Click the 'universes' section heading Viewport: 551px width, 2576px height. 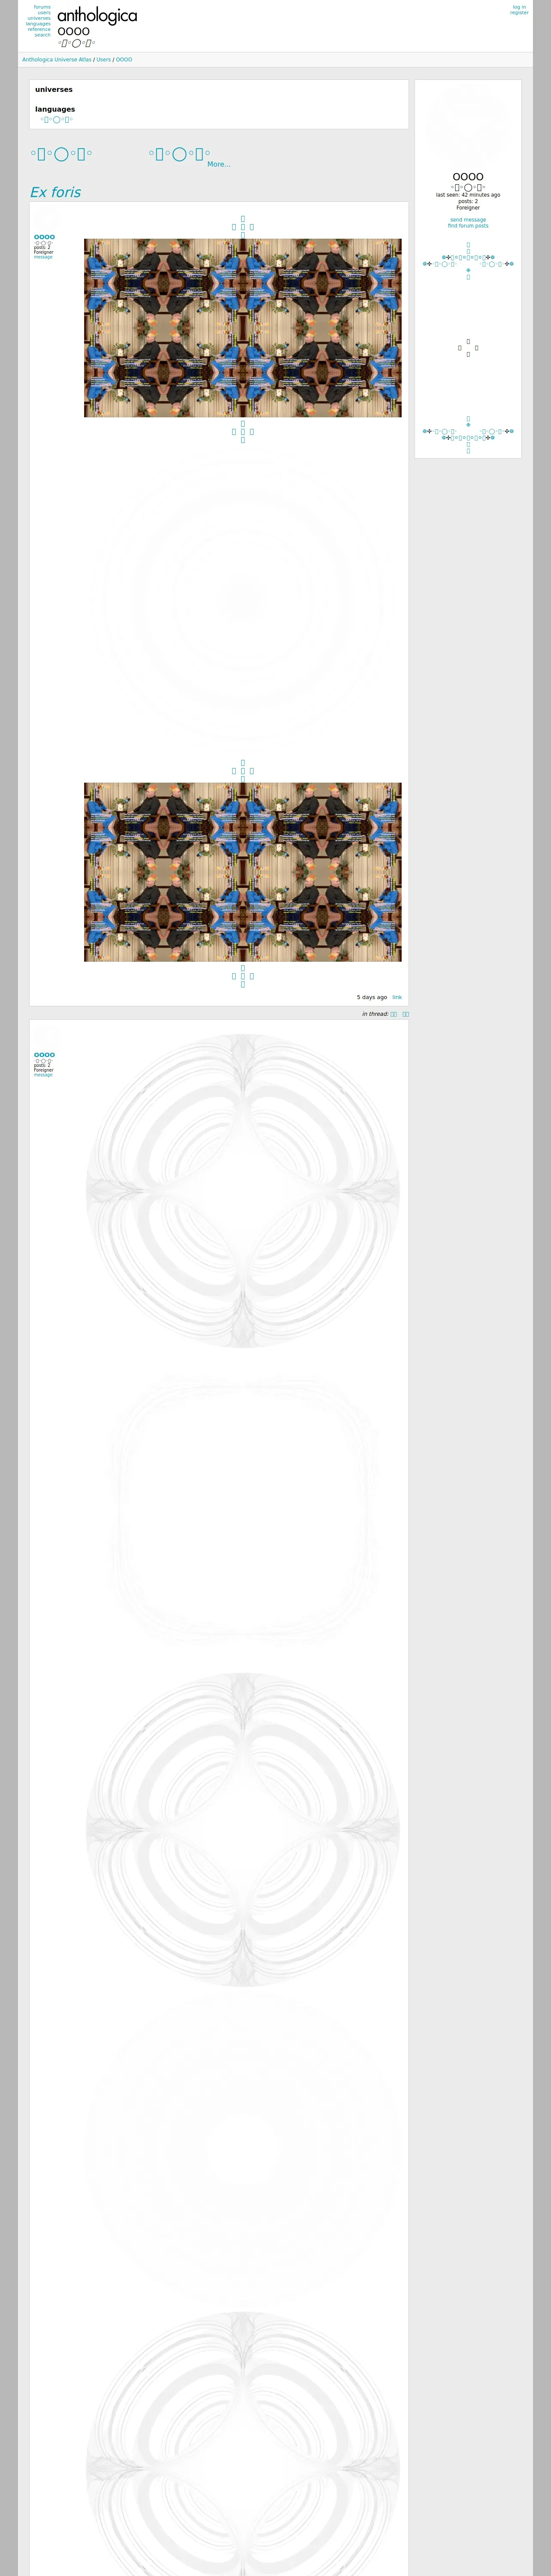[x=54, y=90]
